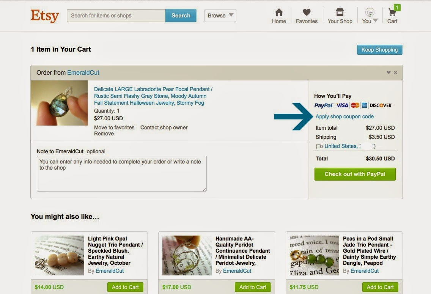This screenshot has width=431, height=294.
Task: Expand the Browse dropdown
Action: click(220, 16)
